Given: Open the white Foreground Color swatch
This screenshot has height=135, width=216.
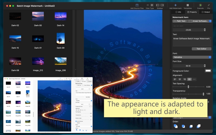Looking at the screenshot, I should coord(208,71).
